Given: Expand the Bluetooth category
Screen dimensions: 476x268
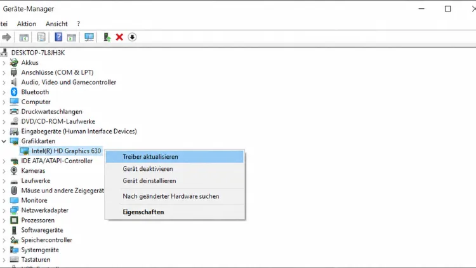Looking at the screenshot, I should click(x=4, y=92).
